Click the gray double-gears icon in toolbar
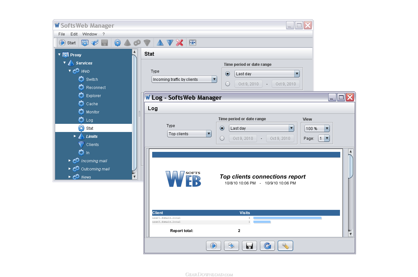The width and height of the screenshot is (418, 277). tap(137, 43)
